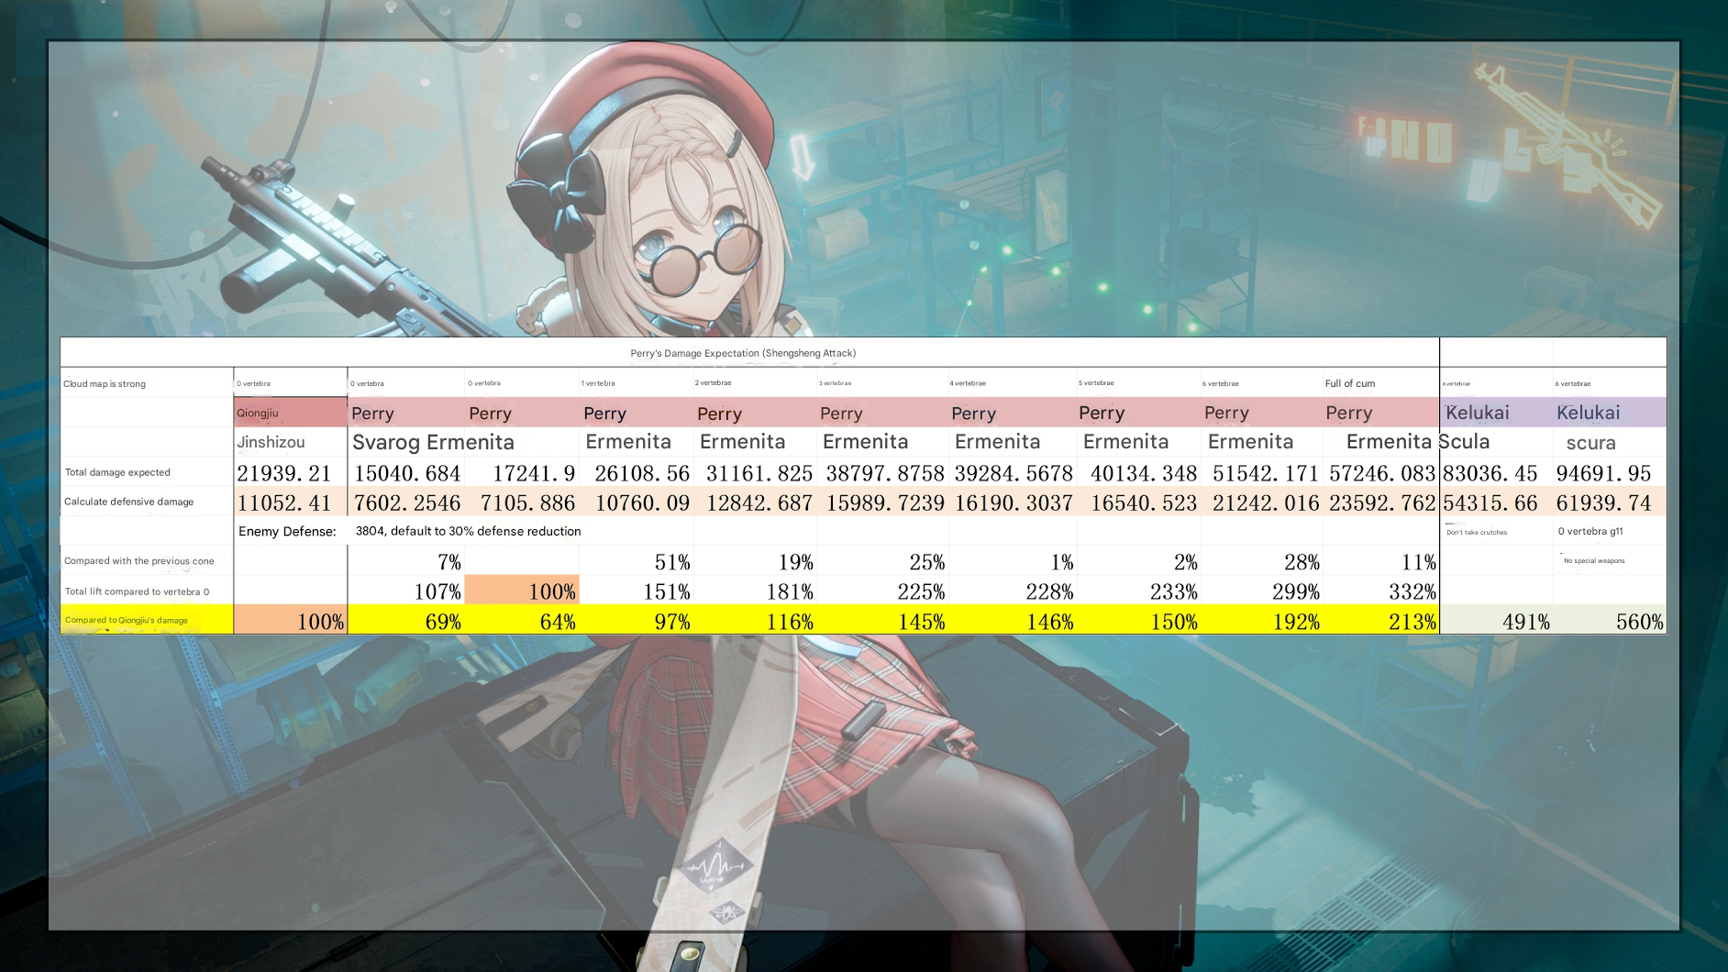
Task: Click the "Kelukai" cell above scura
Action: pyautogui.click(x=1588, y=413)
